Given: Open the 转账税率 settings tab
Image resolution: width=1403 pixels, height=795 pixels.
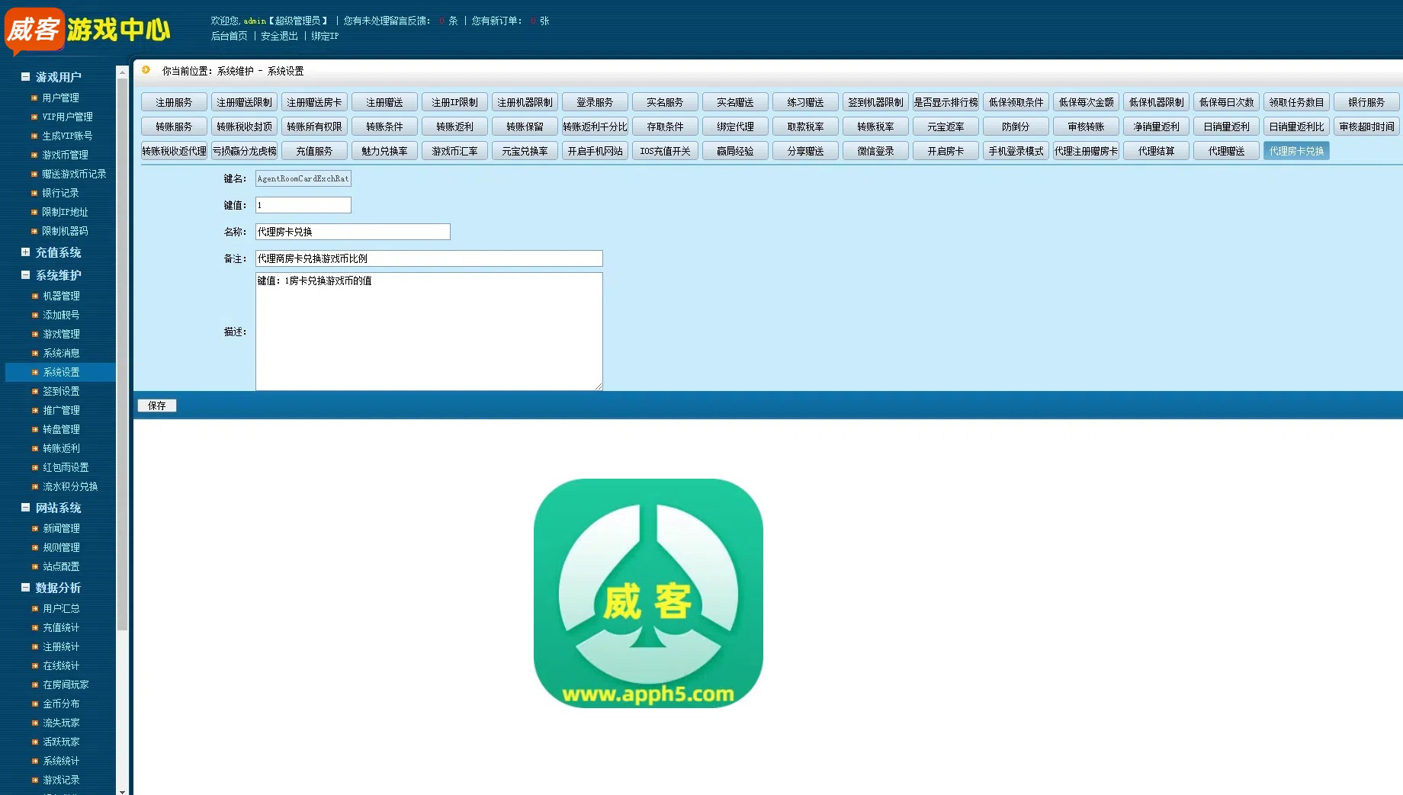Looking at the screenshot, I should click(875, 127).
